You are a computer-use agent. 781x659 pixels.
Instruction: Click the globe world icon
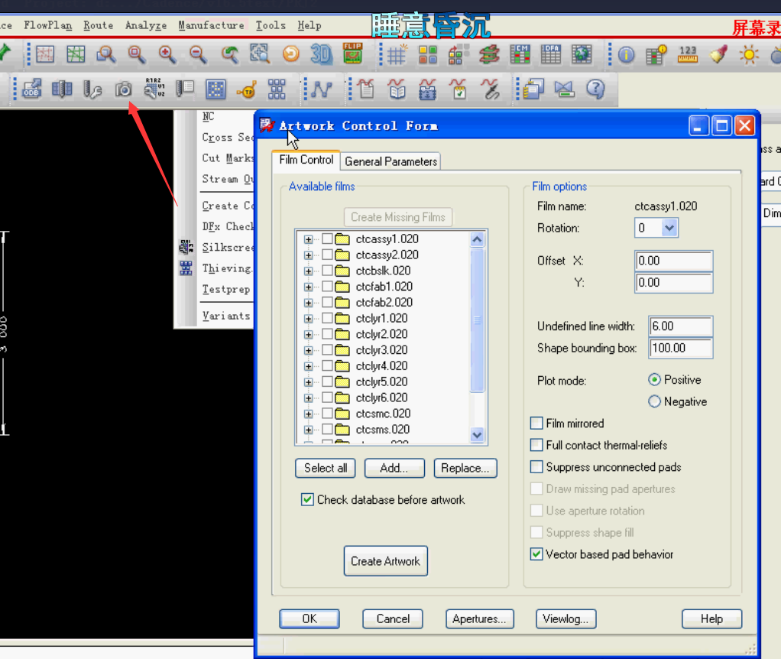tap(582, 54)
